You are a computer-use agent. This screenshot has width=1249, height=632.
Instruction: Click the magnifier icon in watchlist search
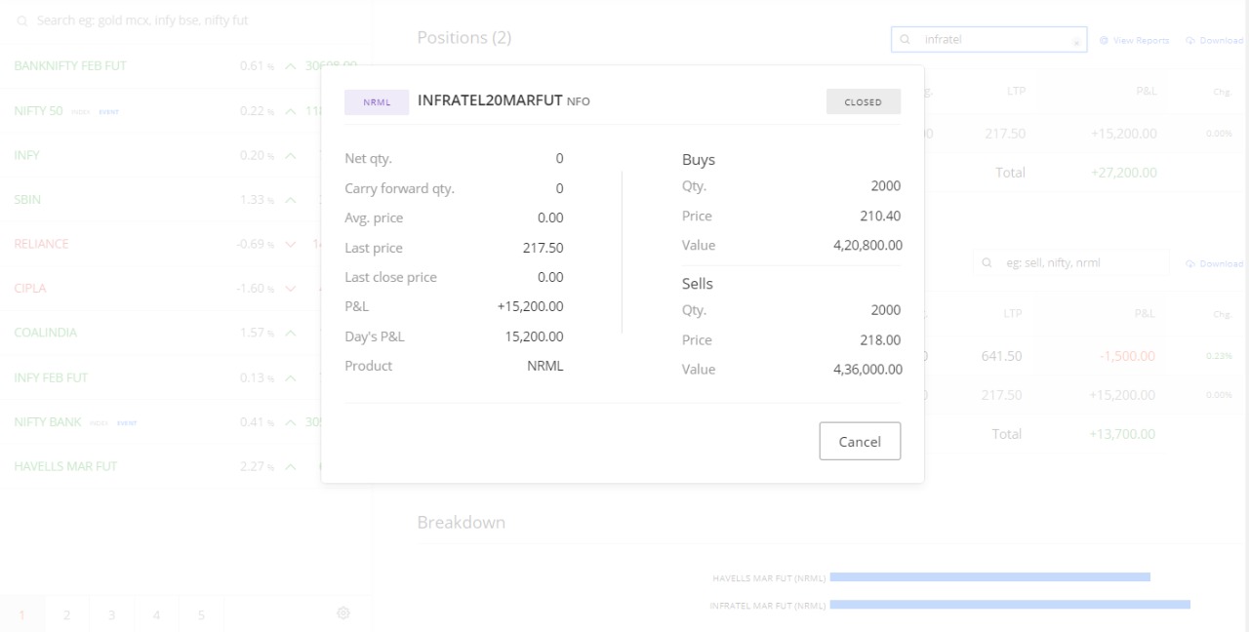click(x=21, y=20)
